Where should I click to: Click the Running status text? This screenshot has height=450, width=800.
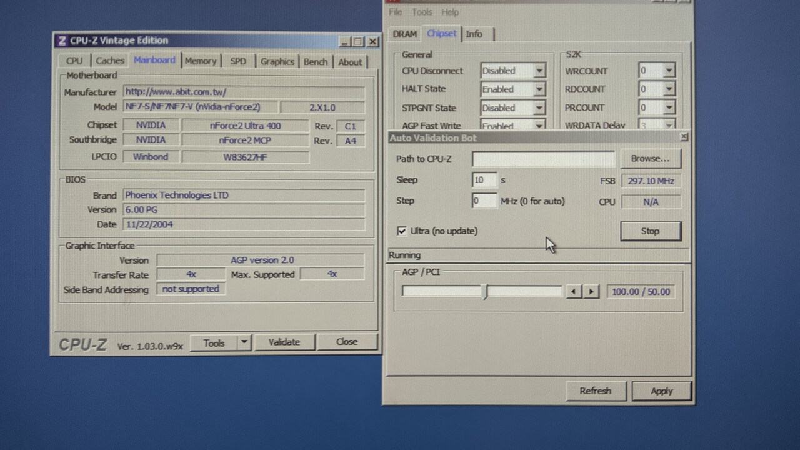pyautogui.click(x=404, y=256)
